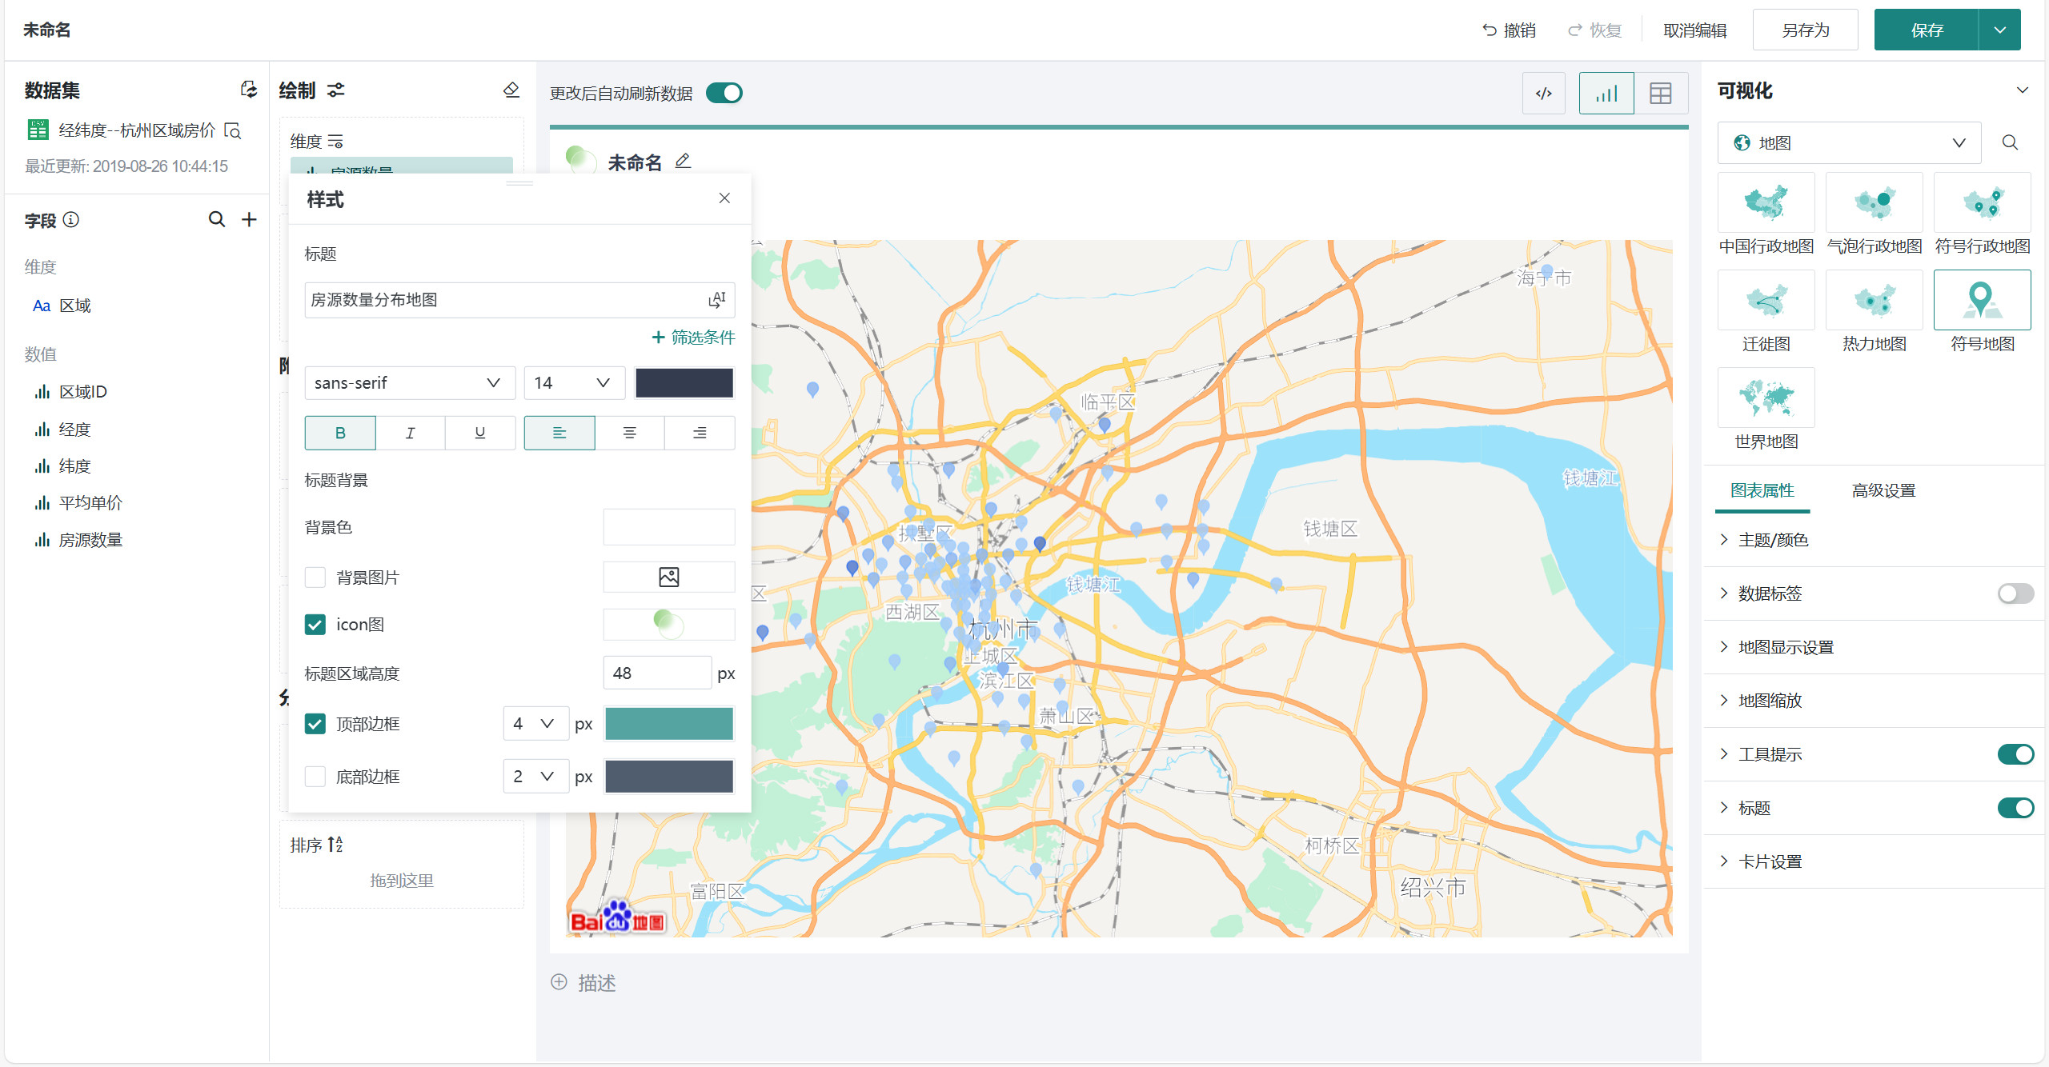Toggle the 数据标签 switch on
This screenshot has height=1067, width=2049.
2015,593
